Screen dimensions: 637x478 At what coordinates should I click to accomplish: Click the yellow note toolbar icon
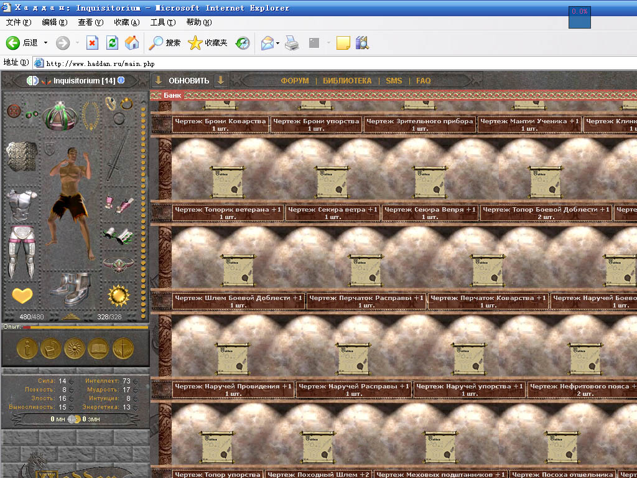[343, 43]
